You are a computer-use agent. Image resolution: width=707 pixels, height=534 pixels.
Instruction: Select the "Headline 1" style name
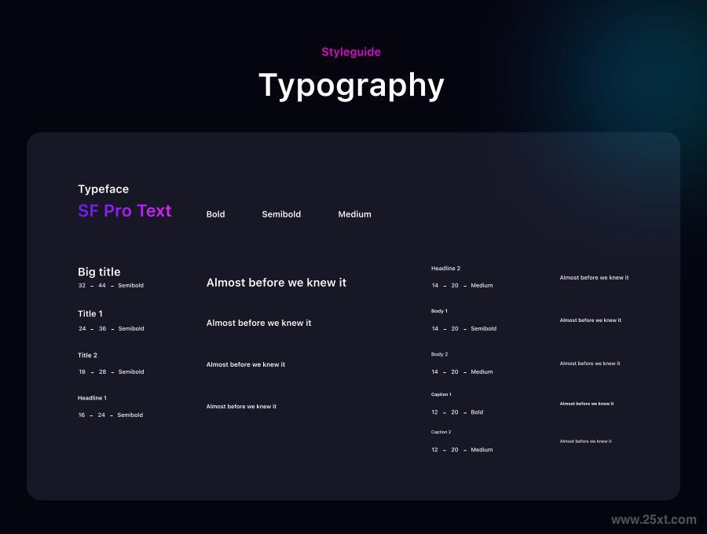pos(92,398)
